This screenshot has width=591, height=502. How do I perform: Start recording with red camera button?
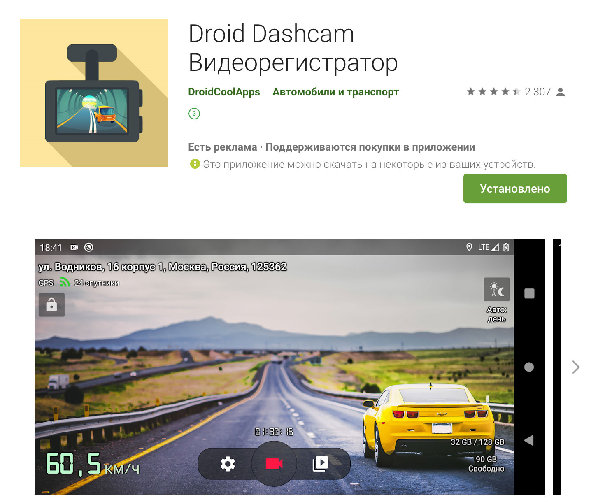pos(274,464)
